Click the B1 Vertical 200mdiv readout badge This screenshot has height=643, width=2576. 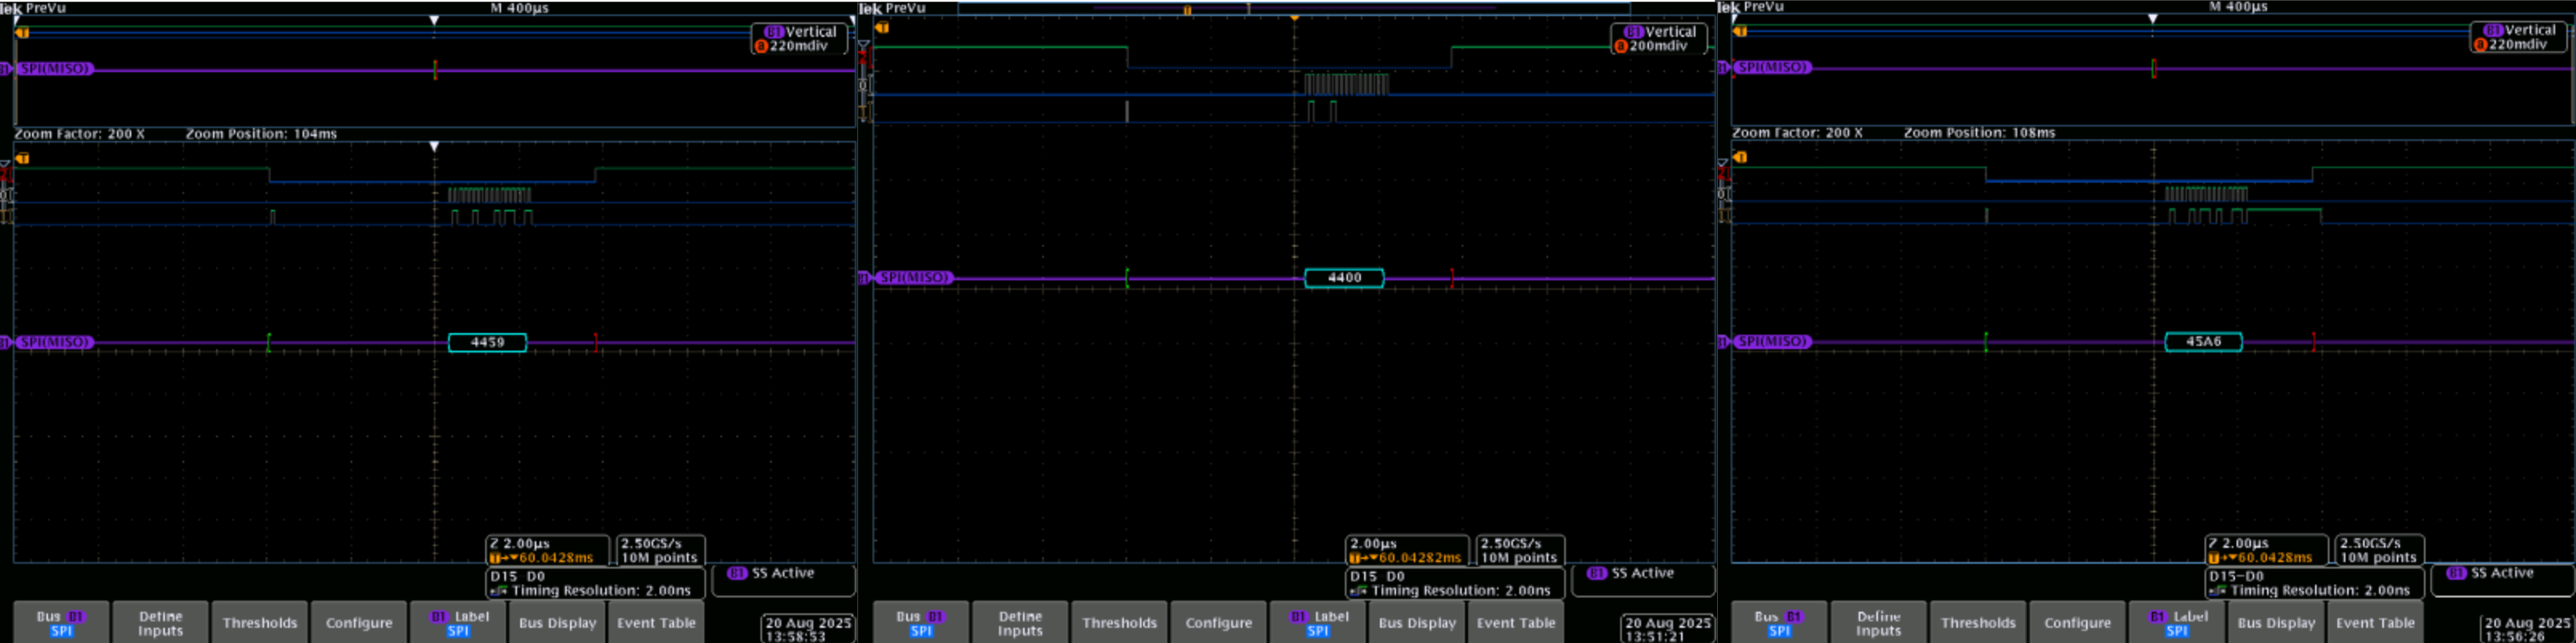point(1659,39)
